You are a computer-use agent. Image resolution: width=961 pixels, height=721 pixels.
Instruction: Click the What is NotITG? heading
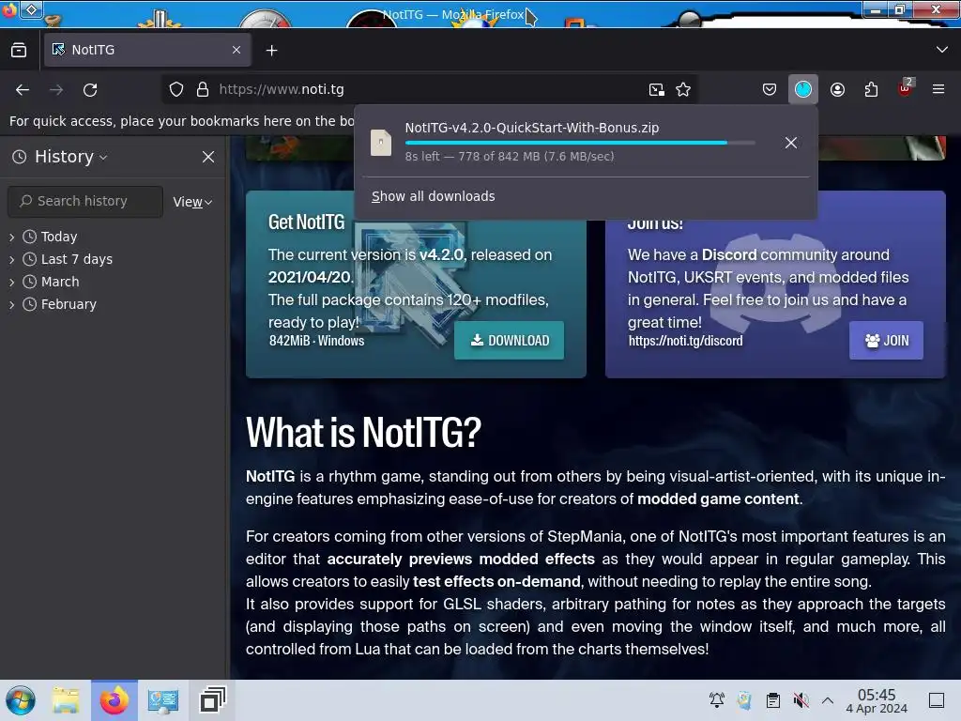click(x=363, y=432)
